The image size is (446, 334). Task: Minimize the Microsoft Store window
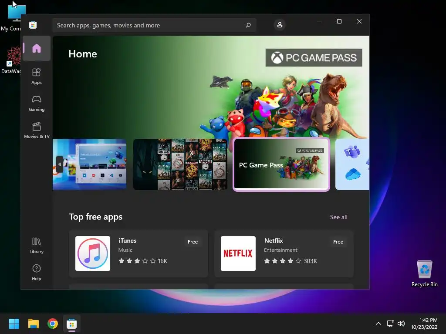(x=319, y=21)
